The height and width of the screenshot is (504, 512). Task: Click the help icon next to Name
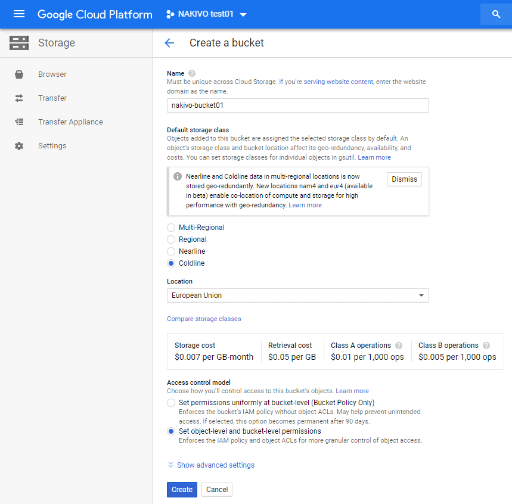(x=192, y=73)
